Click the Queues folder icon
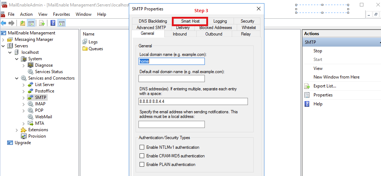 [85, 48]
